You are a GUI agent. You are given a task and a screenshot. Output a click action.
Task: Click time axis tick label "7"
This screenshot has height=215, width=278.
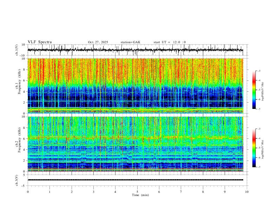click(x=181, y=192)
